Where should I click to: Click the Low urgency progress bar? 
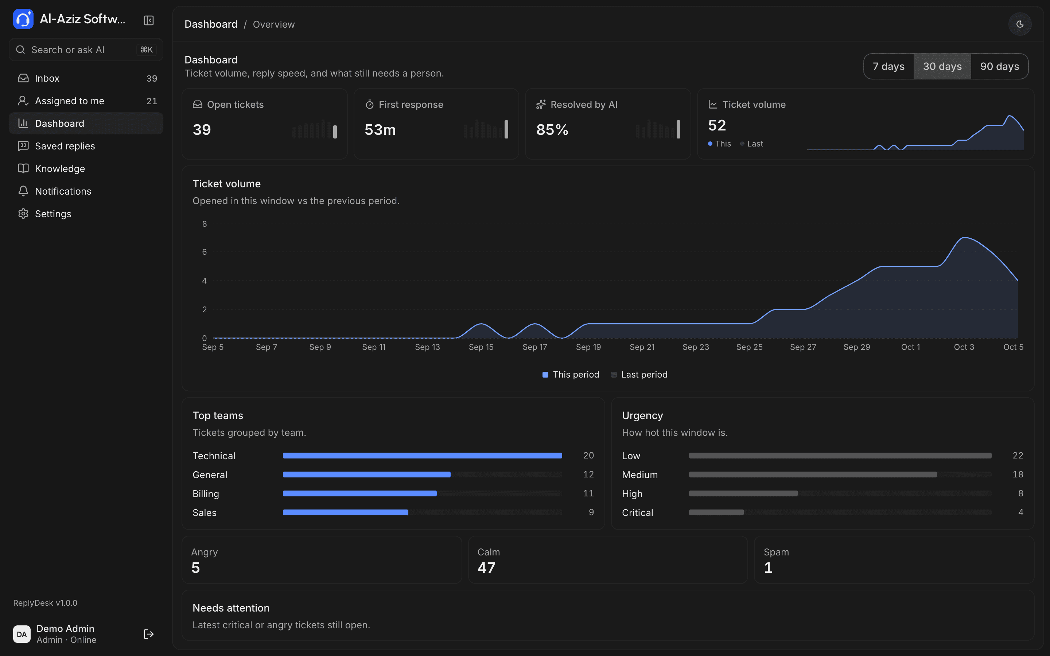point(840,456)
